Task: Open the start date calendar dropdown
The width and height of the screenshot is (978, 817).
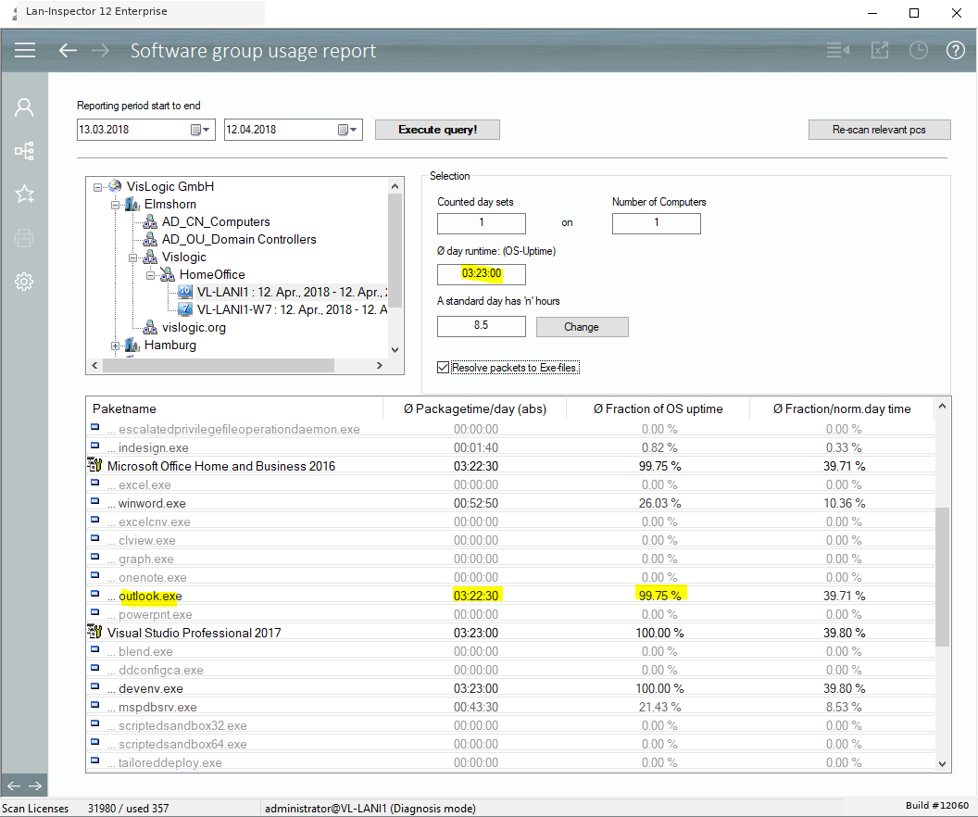Action: coord(200,130)
